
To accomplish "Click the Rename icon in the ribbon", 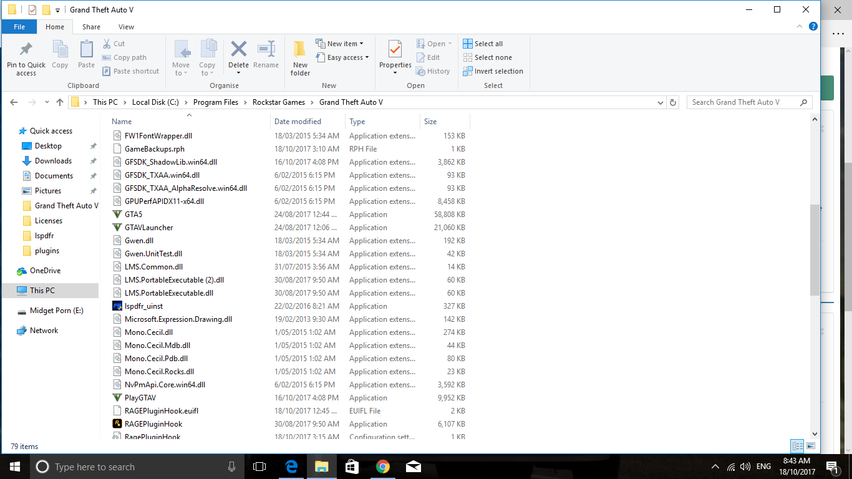I will tap(266, 50).
